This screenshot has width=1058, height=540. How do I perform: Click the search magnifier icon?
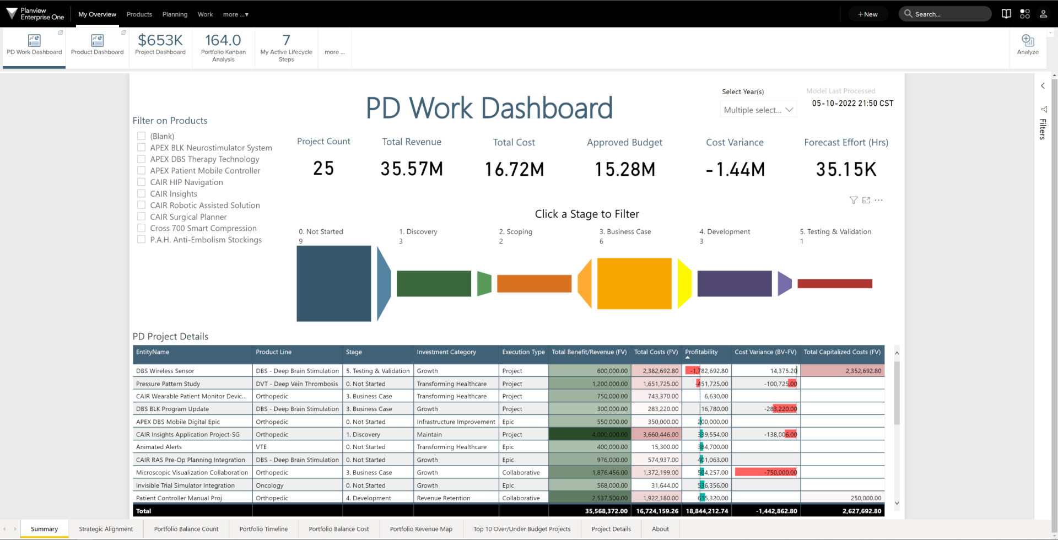[908, 14]
